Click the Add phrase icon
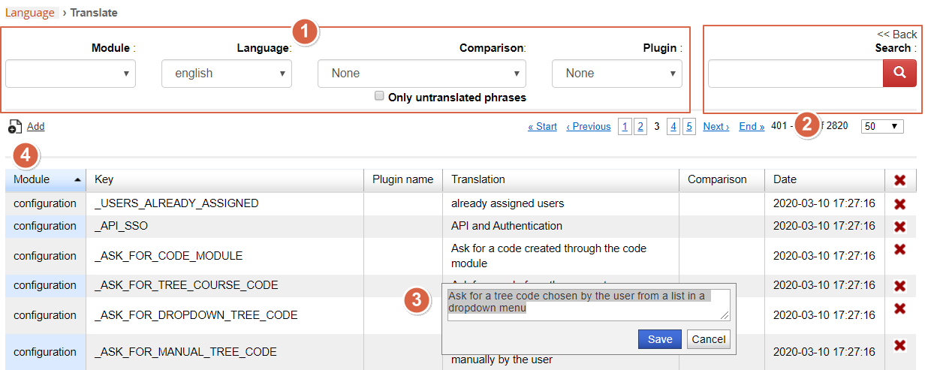 (15, 128)
